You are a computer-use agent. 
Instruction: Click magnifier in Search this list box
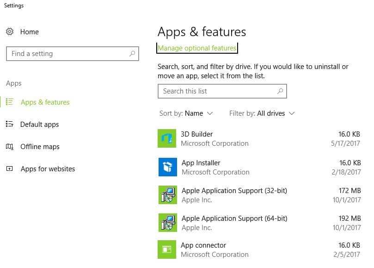pos(280,91)
